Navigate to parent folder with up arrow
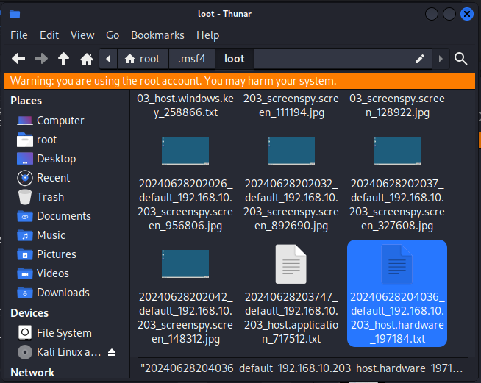The width and height of the screenshot is (481, 383). pyautogui.click(x=63, y=58)
